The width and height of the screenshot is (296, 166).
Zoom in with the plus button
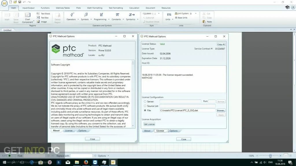pyautogui.click(x=280, y=156)
